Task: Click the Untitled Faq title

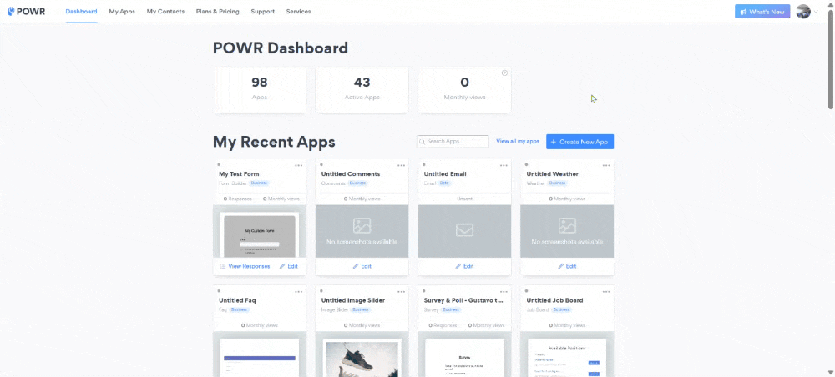Action: [237, 300]
